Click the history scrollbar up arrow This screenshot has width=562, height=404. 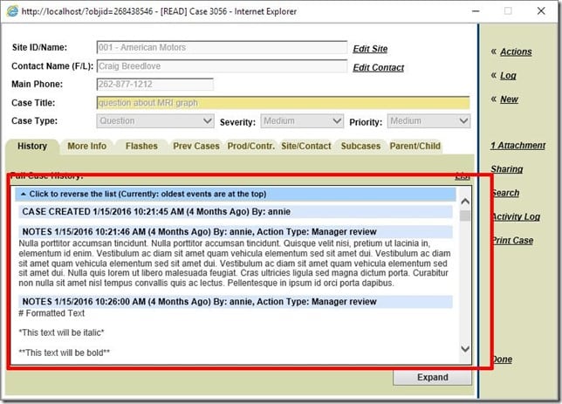click(x=465, y=201)
